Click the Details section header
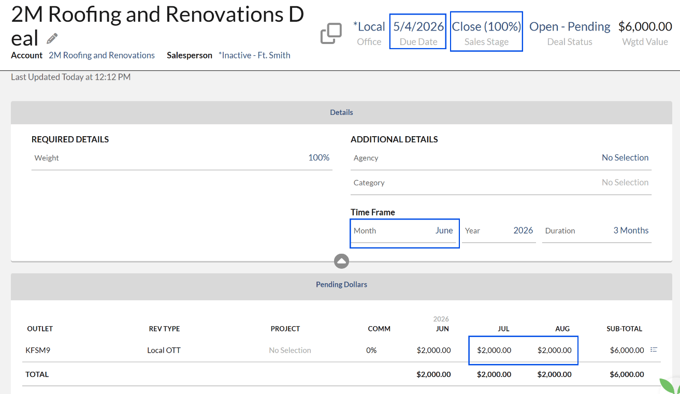The height and width of the screenshot is (394, 680). pos(341,112)
